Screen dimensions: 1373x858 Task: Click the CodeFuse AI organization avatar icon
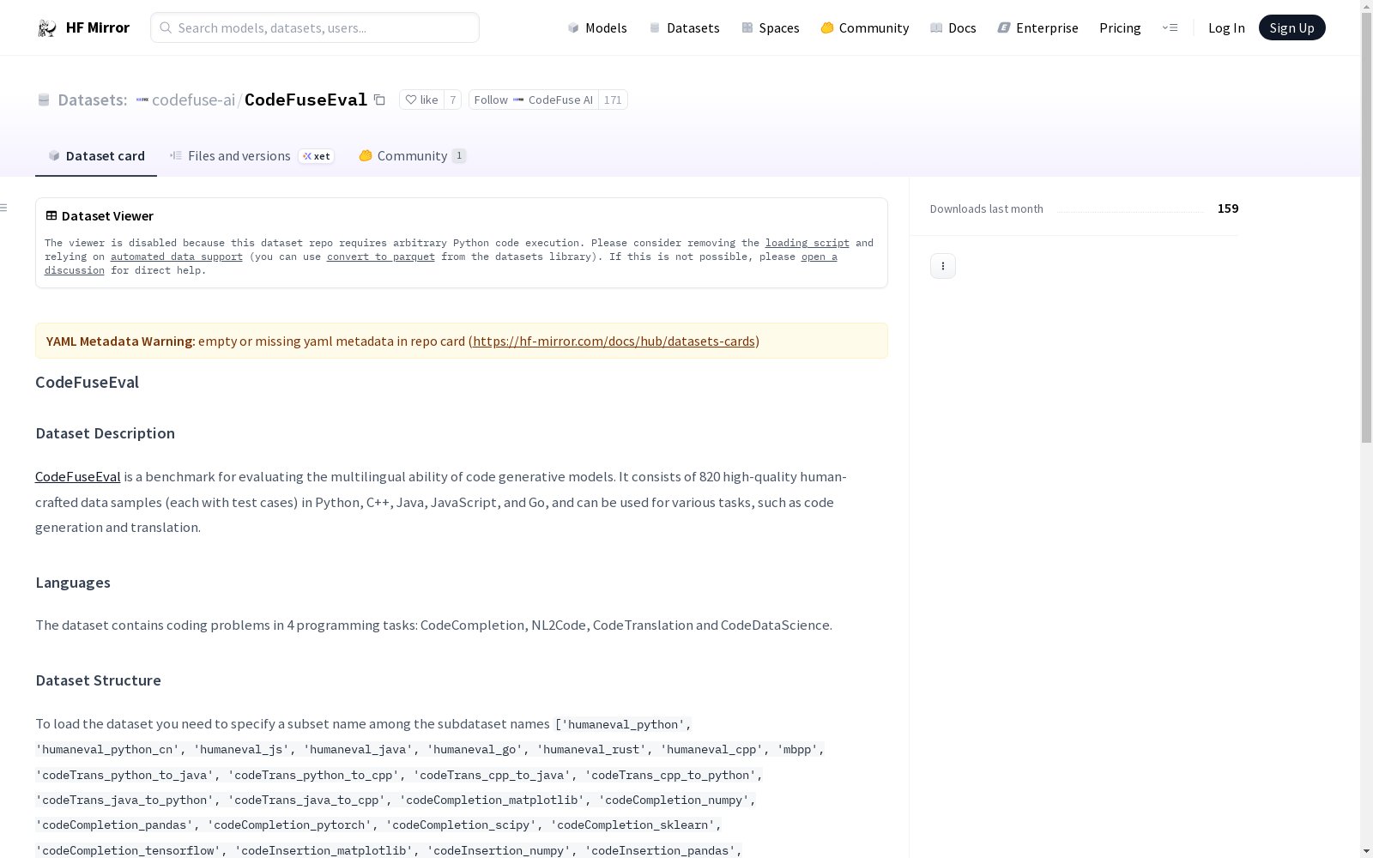coord(518,100)
